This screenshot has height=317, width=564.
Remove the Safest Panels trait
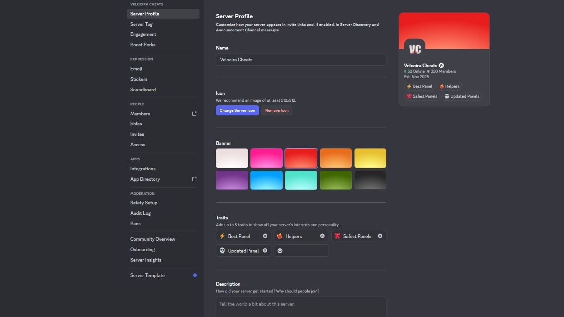coord(380,236)
